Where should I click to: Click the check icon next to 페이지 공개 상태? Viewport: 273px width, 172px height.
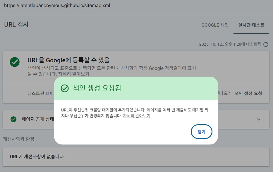13,119
